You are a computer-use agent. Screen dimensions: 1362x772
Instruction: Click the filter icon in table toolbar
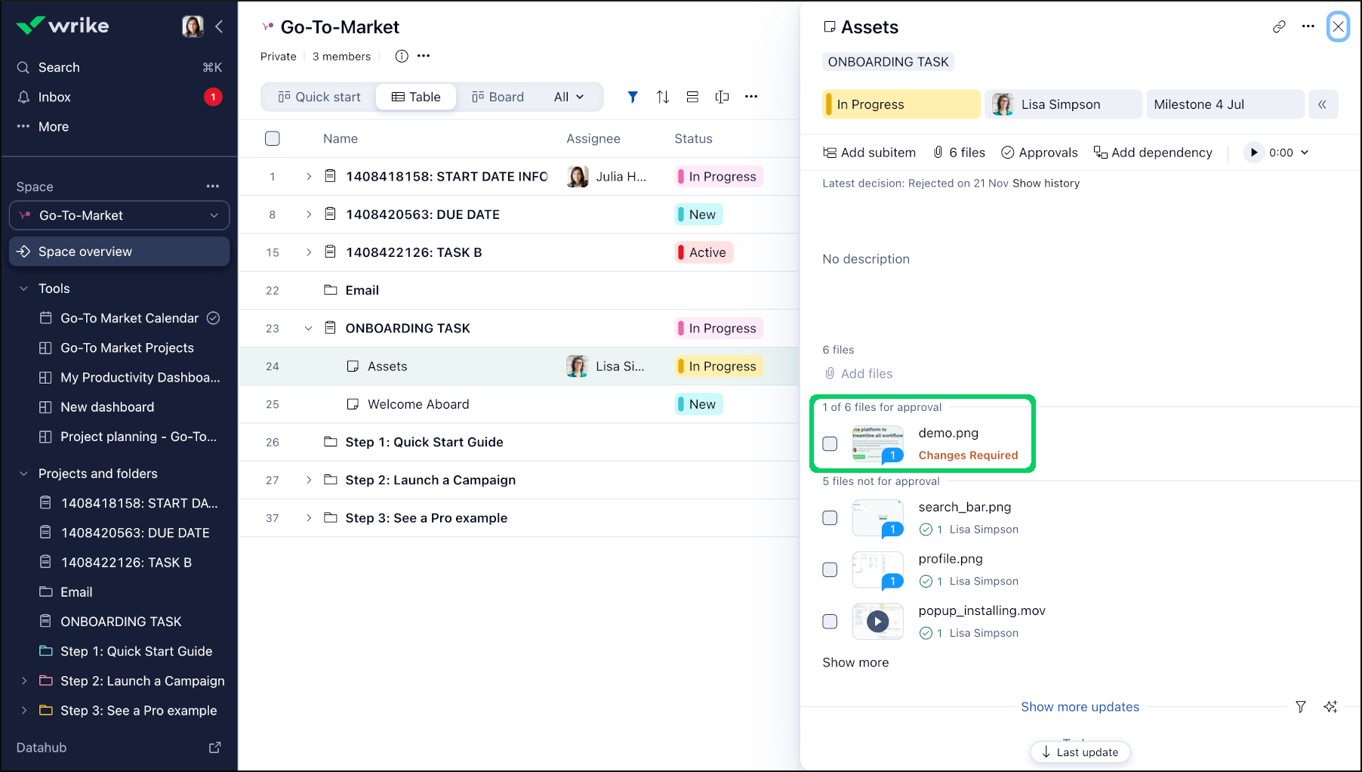633,97
